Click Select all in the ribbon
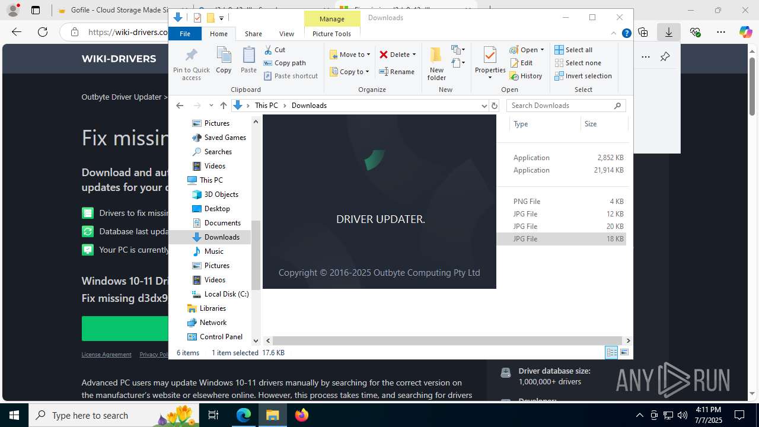This screenshot has width=759, height=427. click(x=573, y=50)
